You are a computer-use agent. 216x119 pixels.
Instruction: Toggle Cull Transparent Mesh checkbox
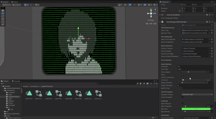click(183, 18)
